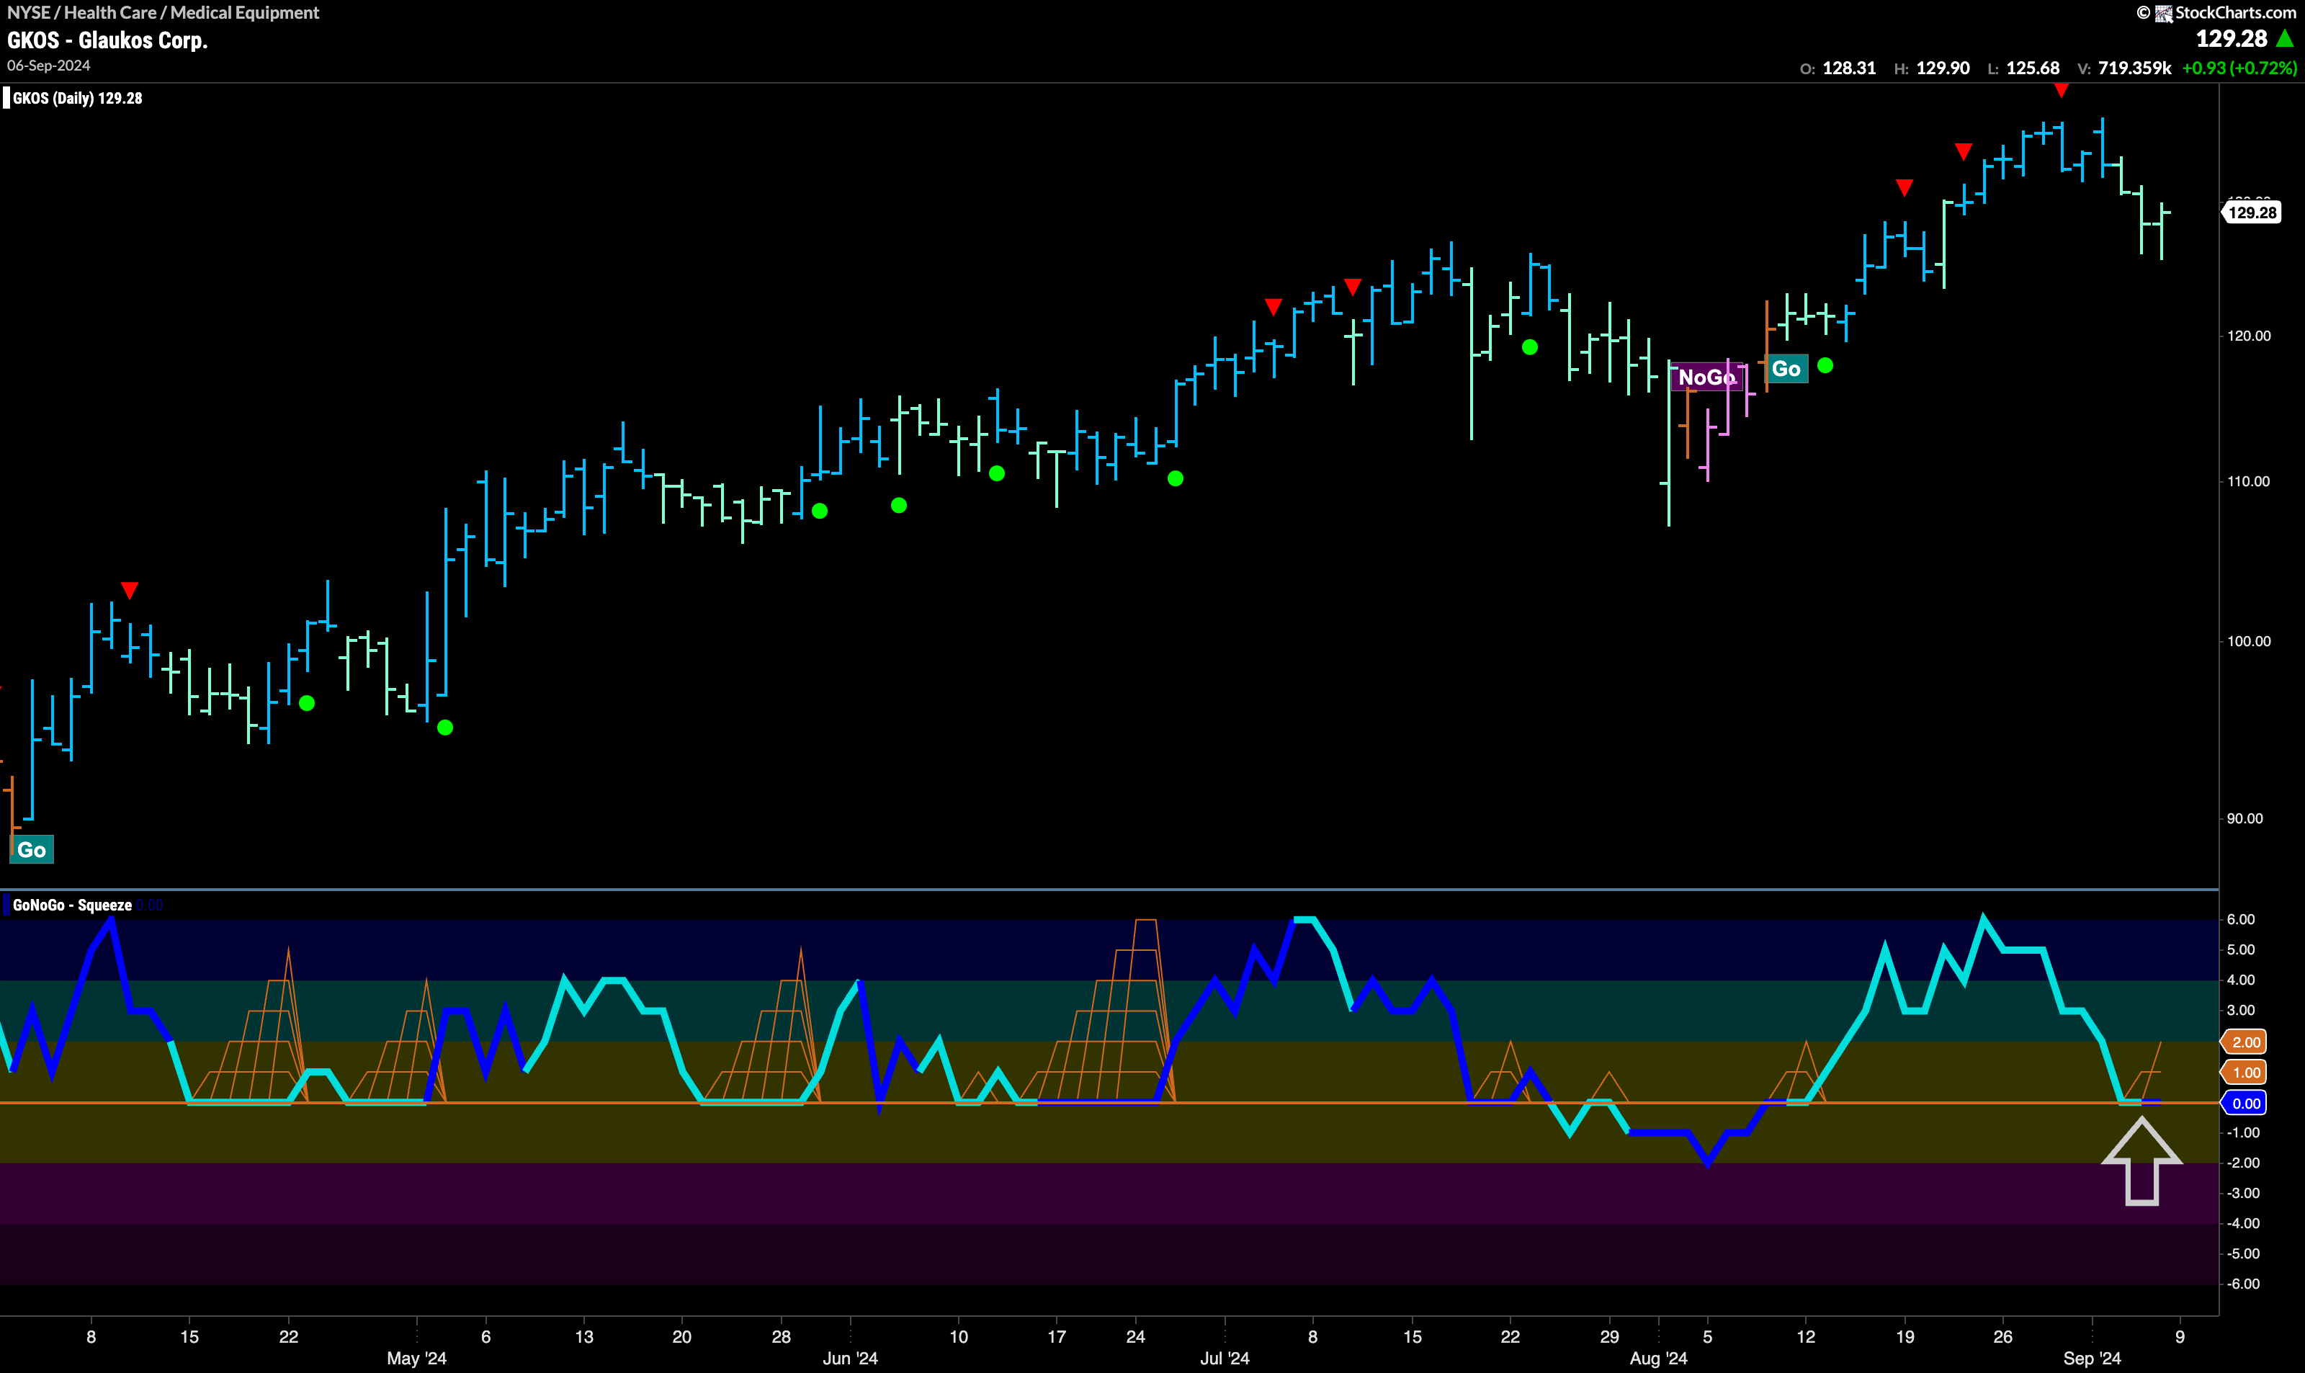
Task: Click the open value 128.31
Action: (1849, 68)
